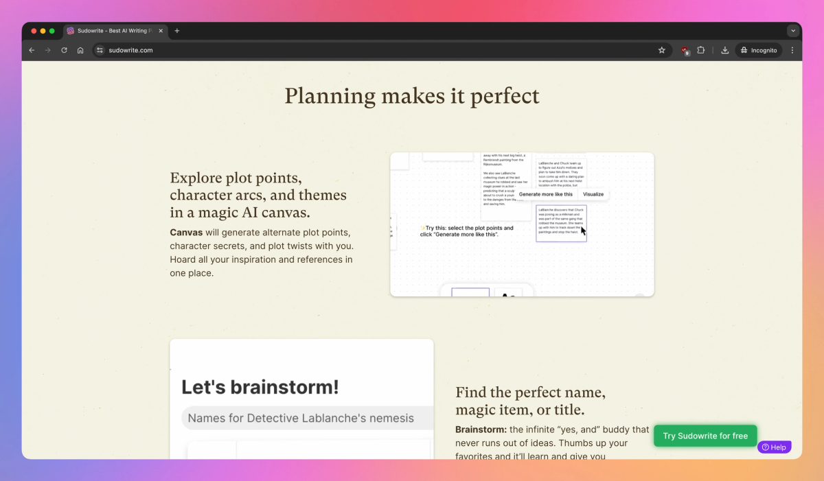The width and height of the screenshot is (824, 481).
Task: Open the tab search chevron at top right
Action: pos(792,30)
